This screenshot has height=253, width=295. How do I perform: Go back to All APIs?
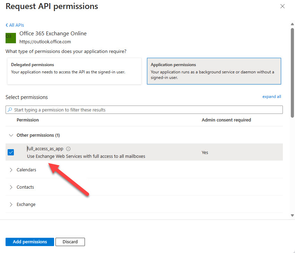click(x=15, y=25)
